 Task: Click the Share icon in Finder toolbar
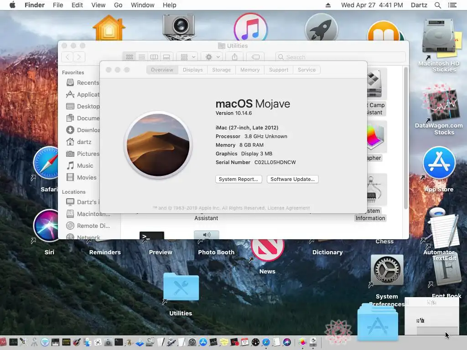235,57
